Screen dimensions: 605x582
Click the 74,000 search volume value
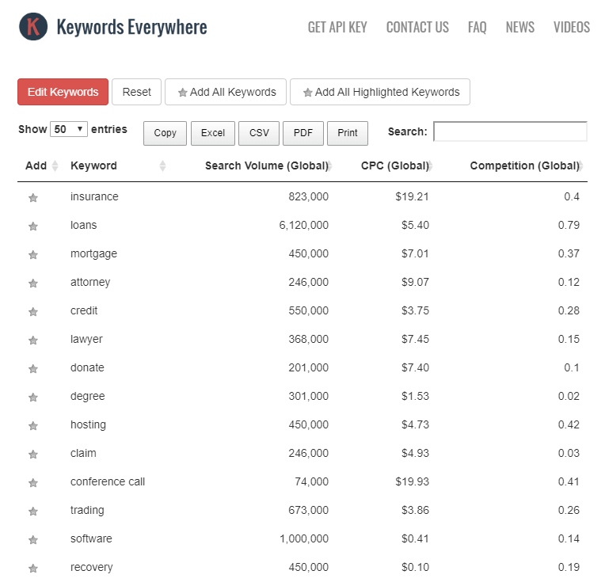point(312,481)
